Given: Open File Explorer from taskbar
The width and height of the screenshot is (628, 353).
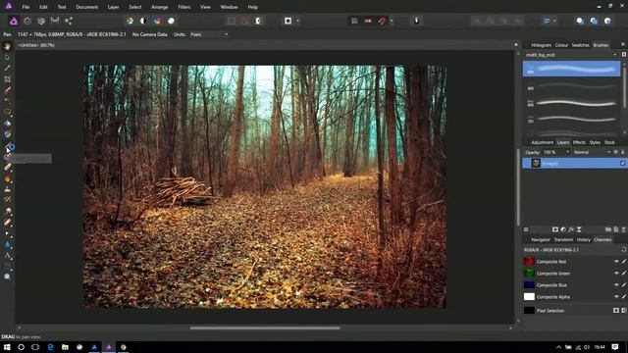Looking at the screenshot, I should 65,347.
